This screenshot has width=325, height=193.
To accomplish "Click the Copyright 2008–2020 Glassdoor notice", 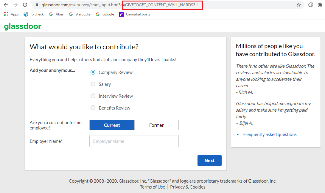I will [173, 181].
